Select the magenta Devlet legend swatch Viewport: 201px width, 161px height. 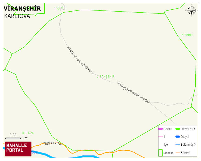(x=160, y=129)
